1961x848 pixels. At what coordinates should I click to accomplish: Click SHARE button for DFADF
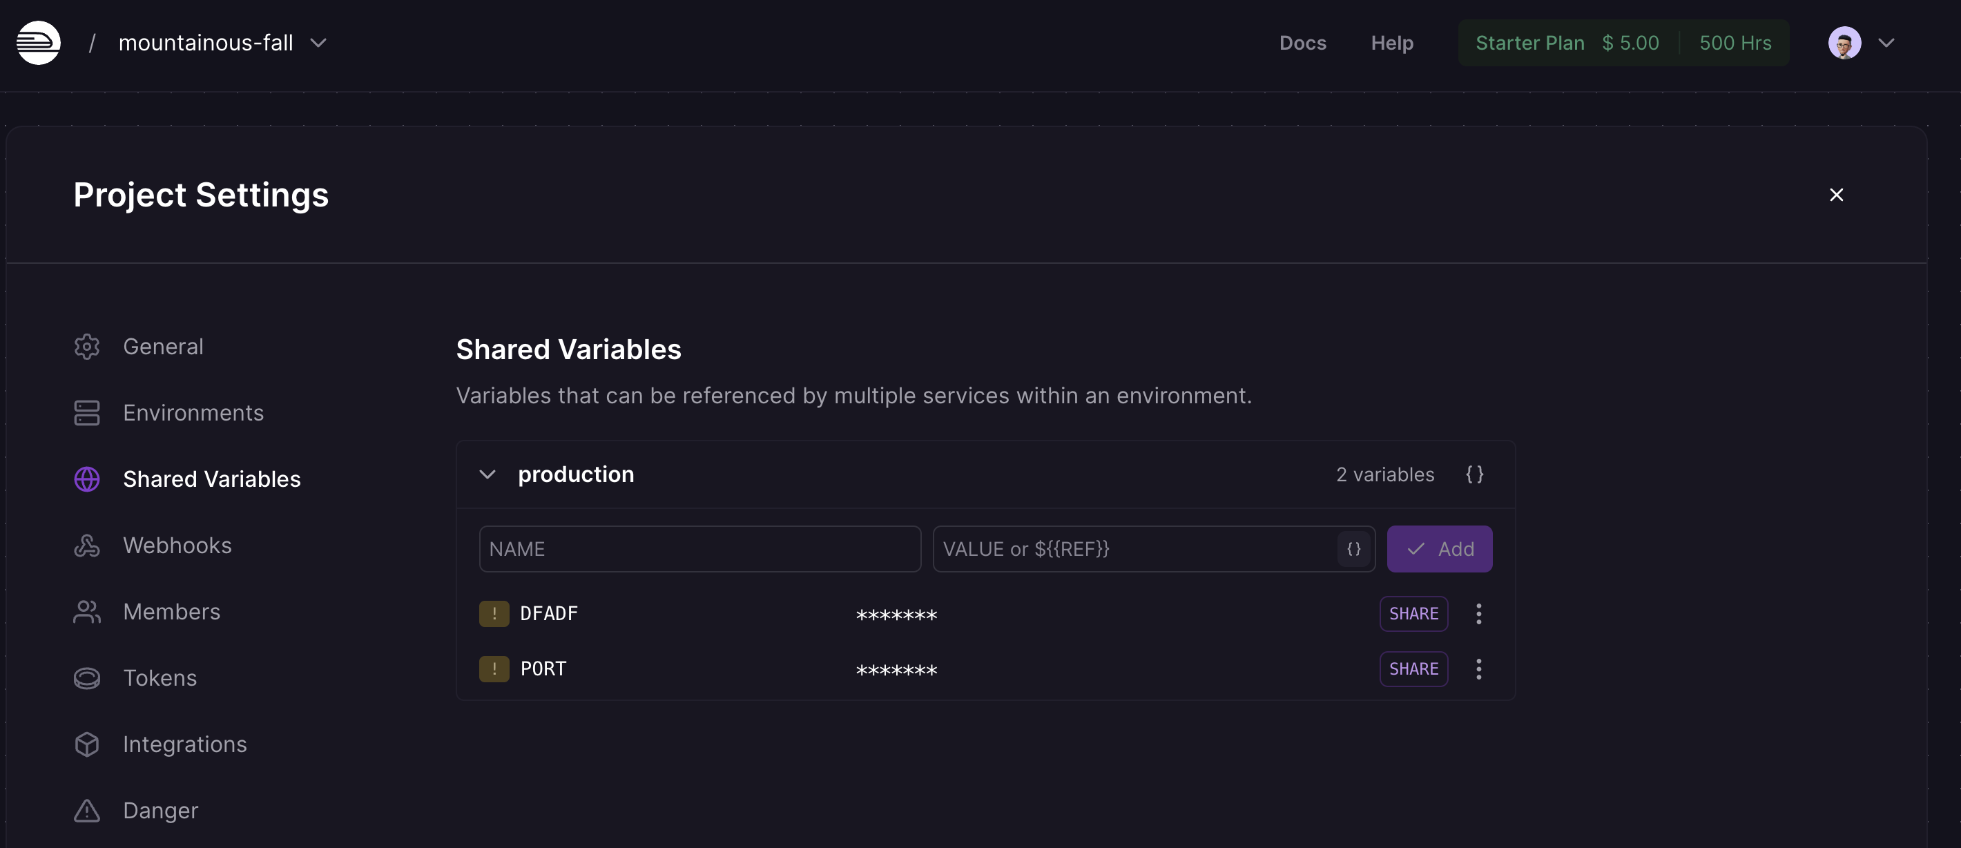tap(1413, 613)
